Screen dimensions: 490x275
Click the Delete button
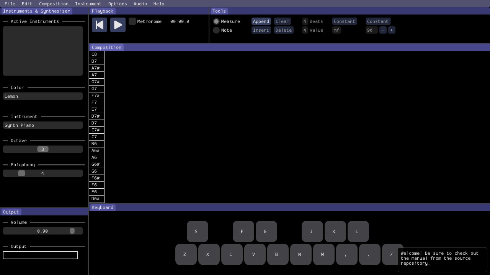pyautogui.click(x=284, y=30)
